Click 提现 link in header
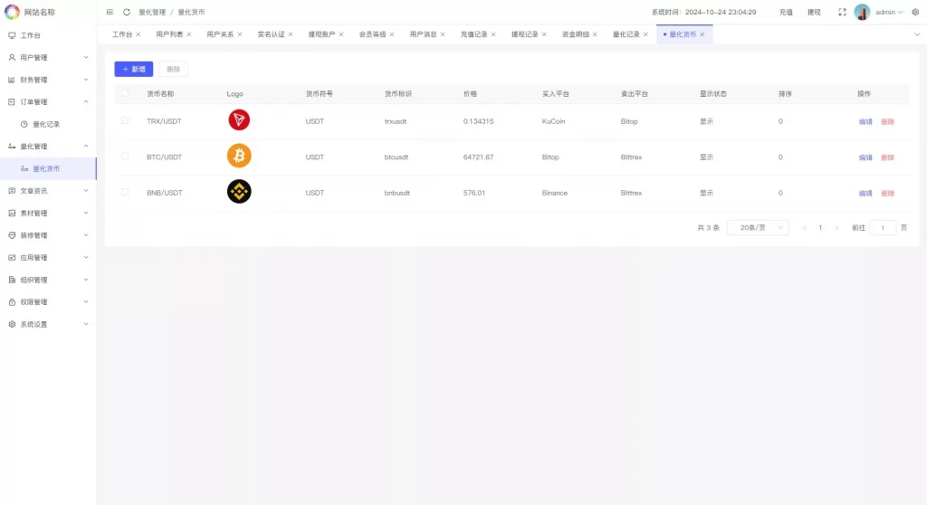The image size is (927, 505). click(x=814, y=12)
